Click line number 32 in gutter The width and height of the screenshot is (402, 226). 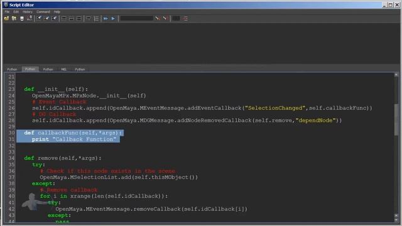[x=11, y=146]
